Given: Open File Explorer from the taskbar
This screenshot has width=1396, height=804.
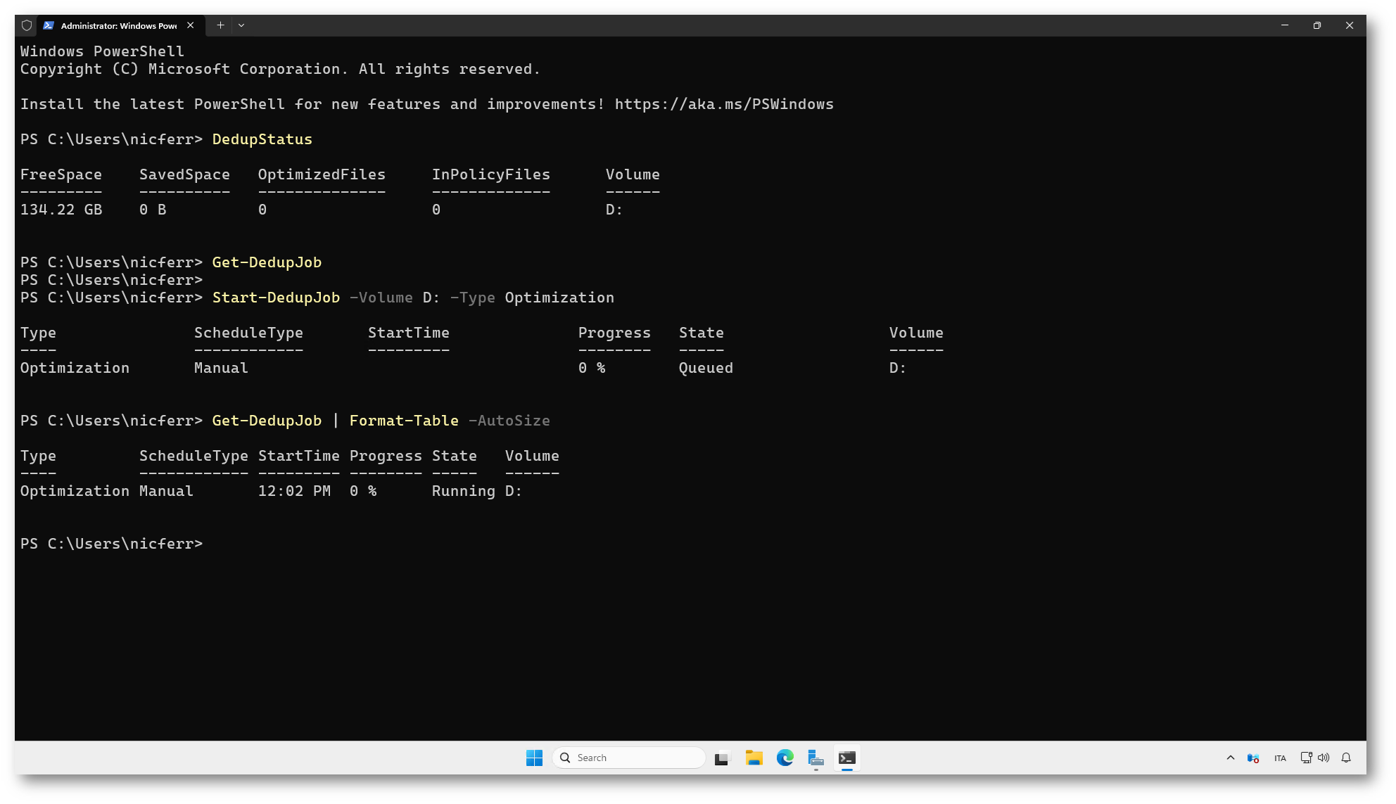Looking at the screenshot, I should 754,758.
